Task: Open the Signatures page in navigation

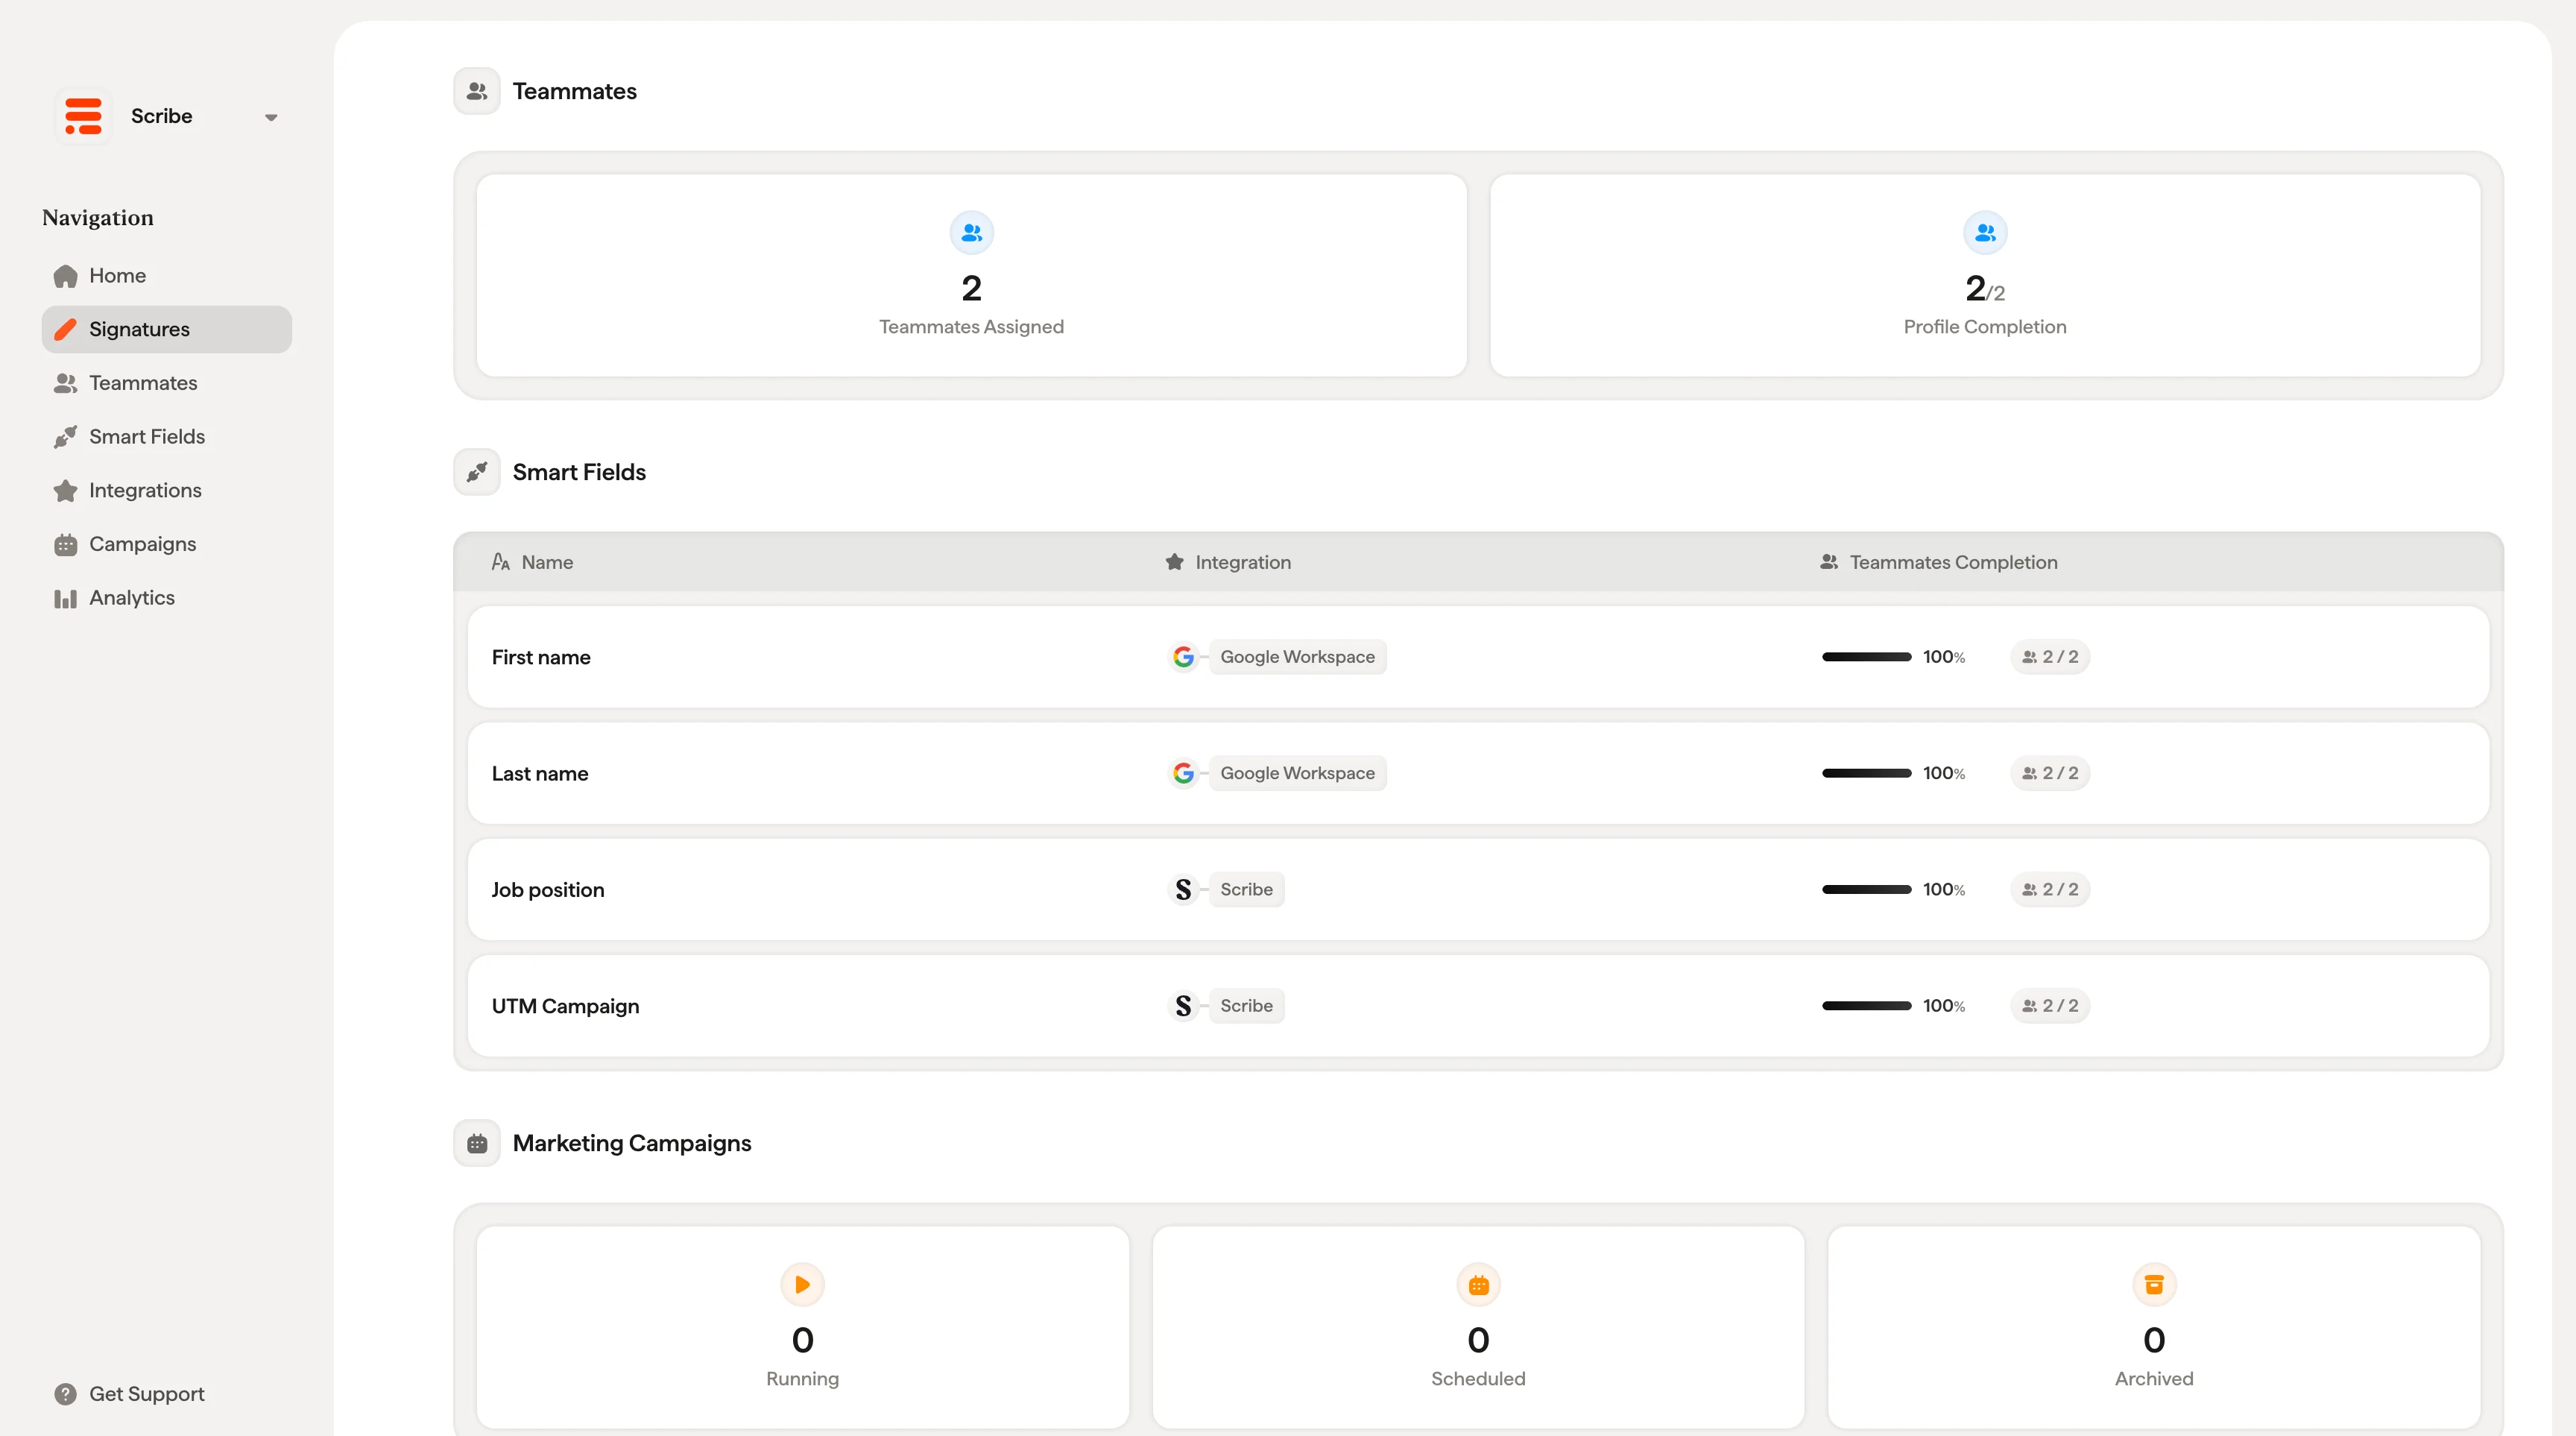Action: pyautogui.click(x=167, y=329)
